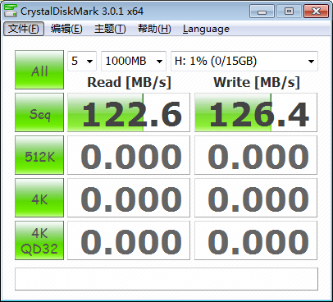Open the Language menu

point(206,29)
